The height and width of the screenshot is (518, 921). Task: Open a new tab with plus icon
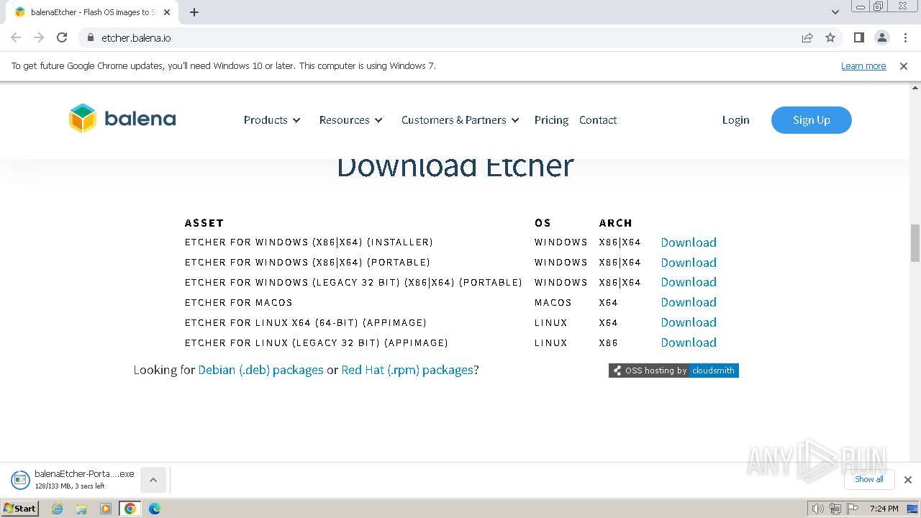coord(194,12)
